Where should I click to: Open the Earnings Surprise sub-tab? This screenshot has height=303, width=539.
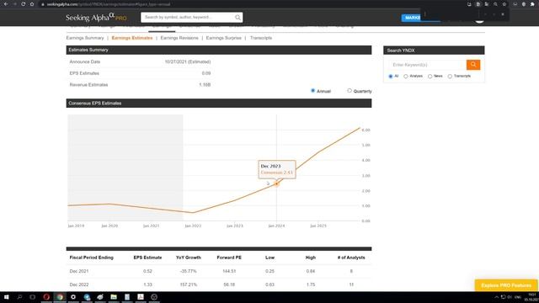pyautogui.click(x=224, y=38)
